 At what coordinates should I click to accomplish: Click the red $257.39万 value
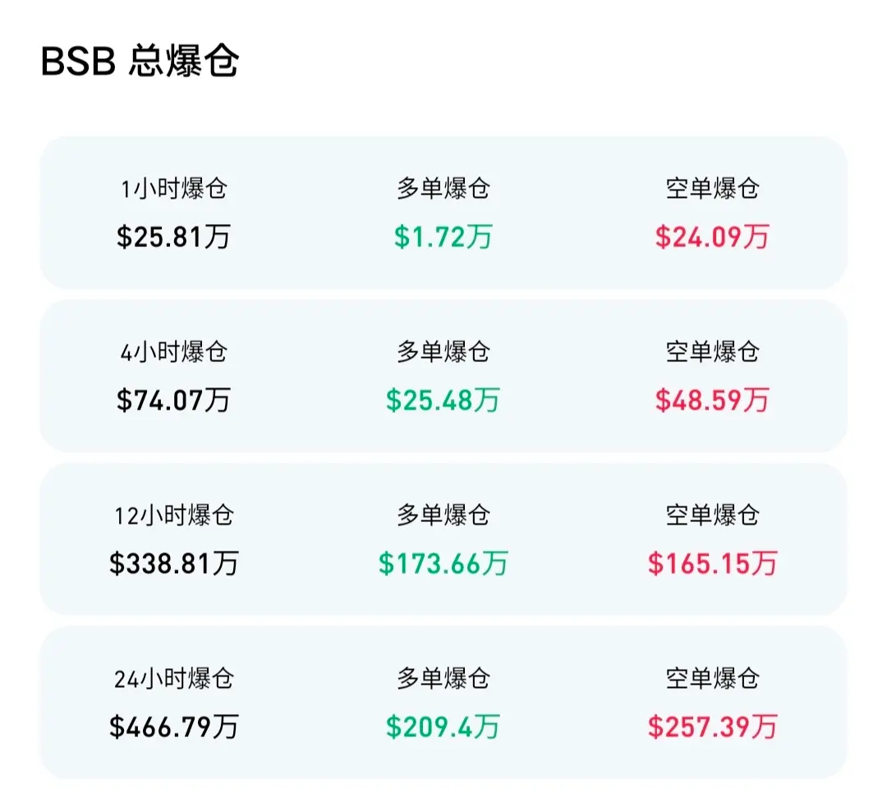coord(712,726)
